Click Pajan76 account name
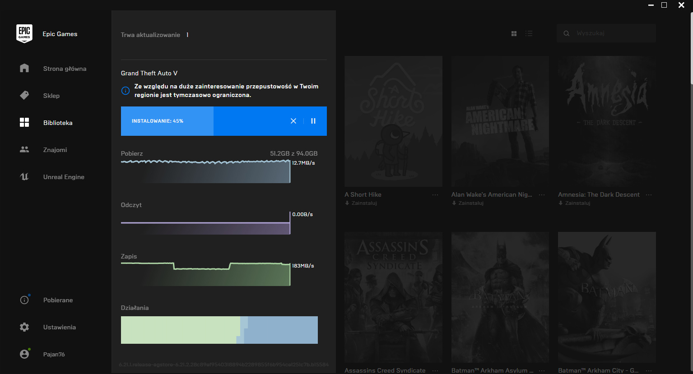Screen dimensions: 693x374 coord(54,354)
